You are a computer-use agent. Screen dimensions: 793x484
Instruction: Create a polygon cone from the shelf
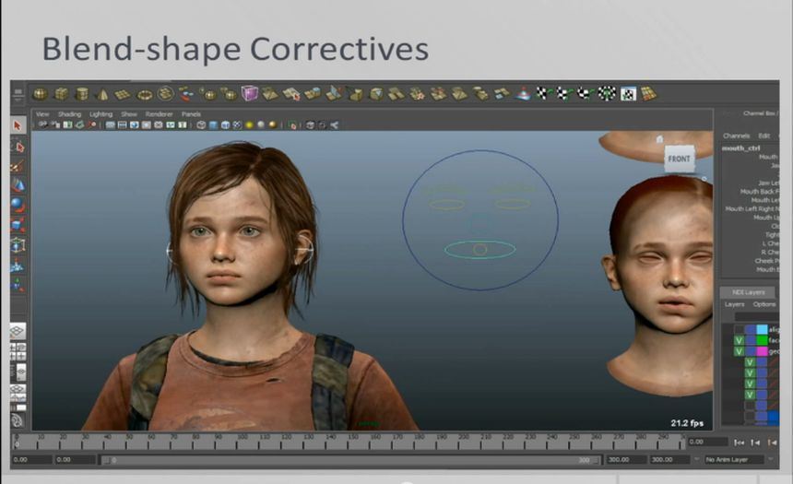102,94
